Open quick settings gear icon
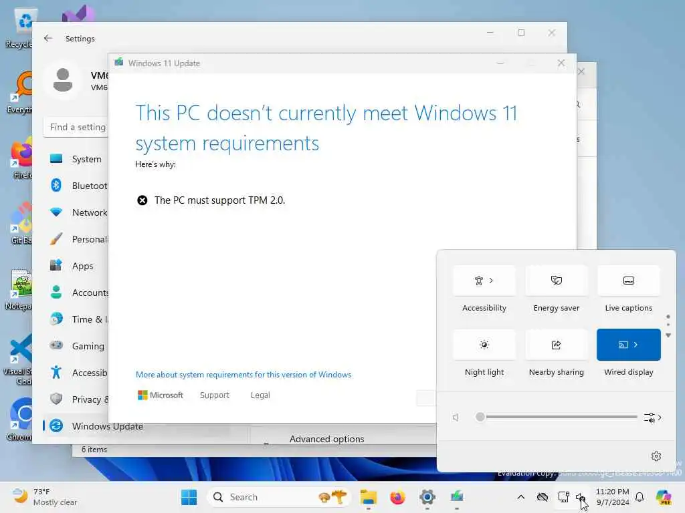This screenshot has width=685, height=513. click(x=656, y=456)
